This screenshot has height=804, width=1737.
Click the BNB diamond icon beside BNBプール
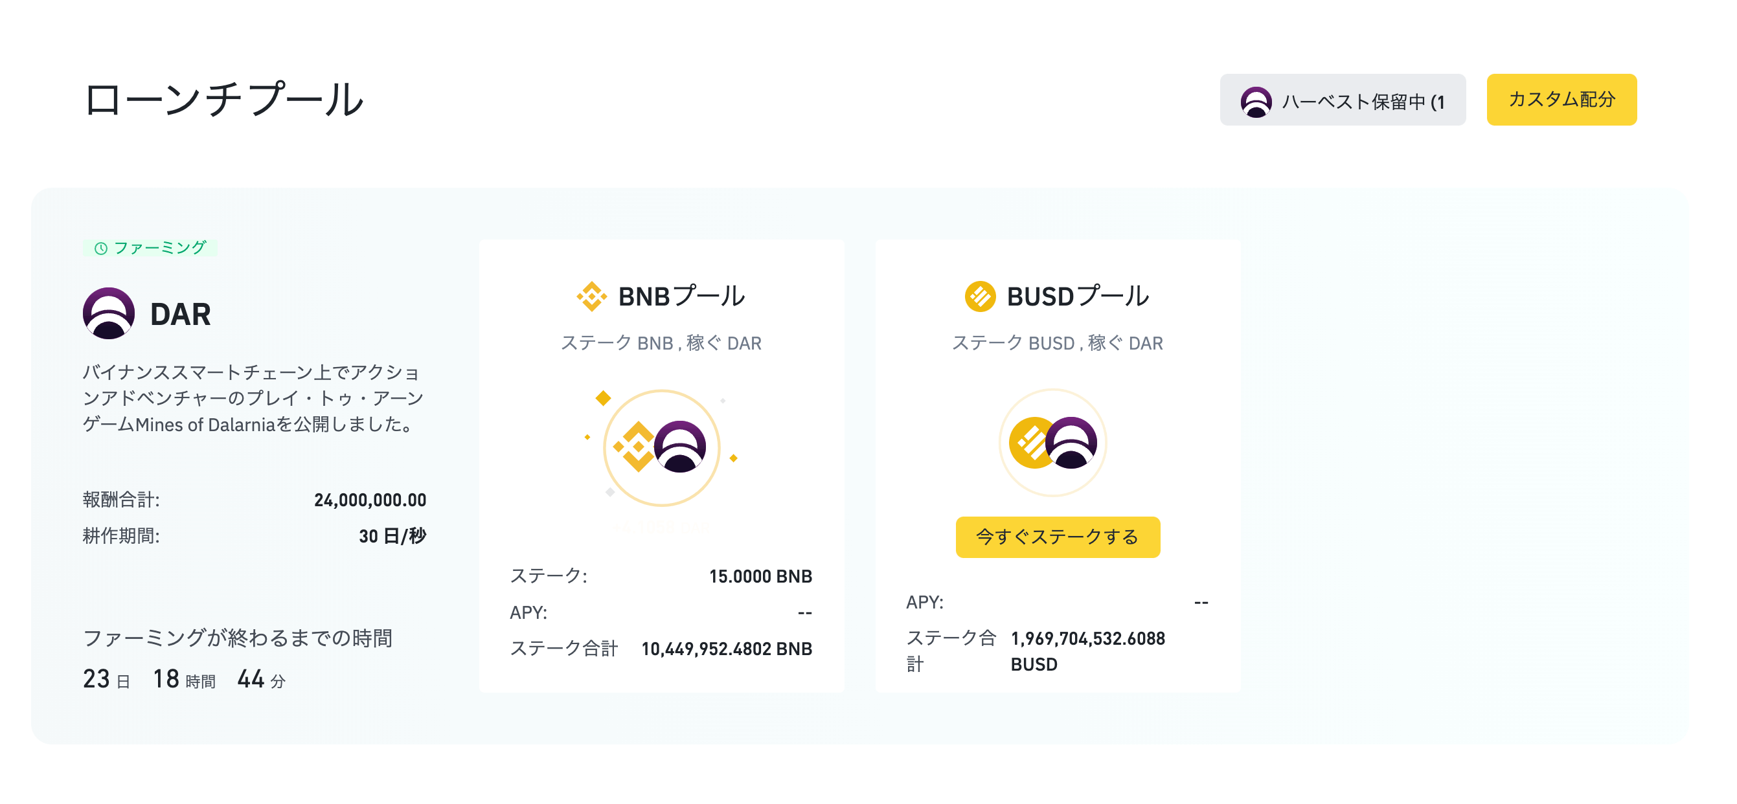(591, 296)
